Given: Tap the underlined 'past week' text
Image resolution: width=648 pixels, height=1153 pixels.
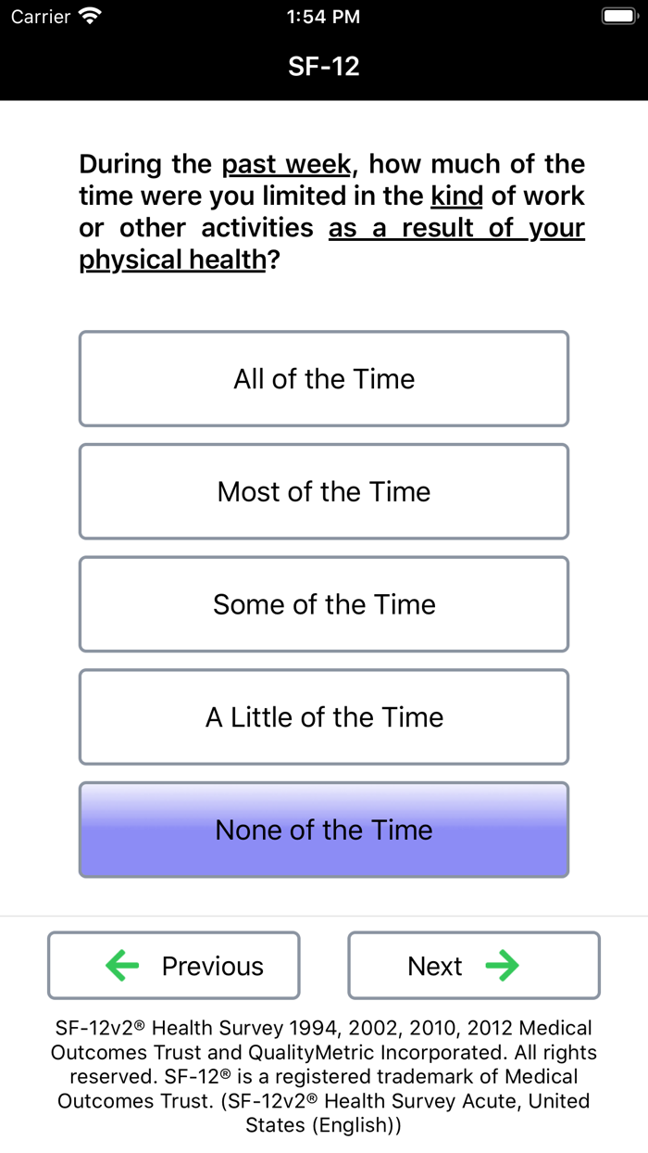Looking at the screenshot, I should tap(286, 165).
